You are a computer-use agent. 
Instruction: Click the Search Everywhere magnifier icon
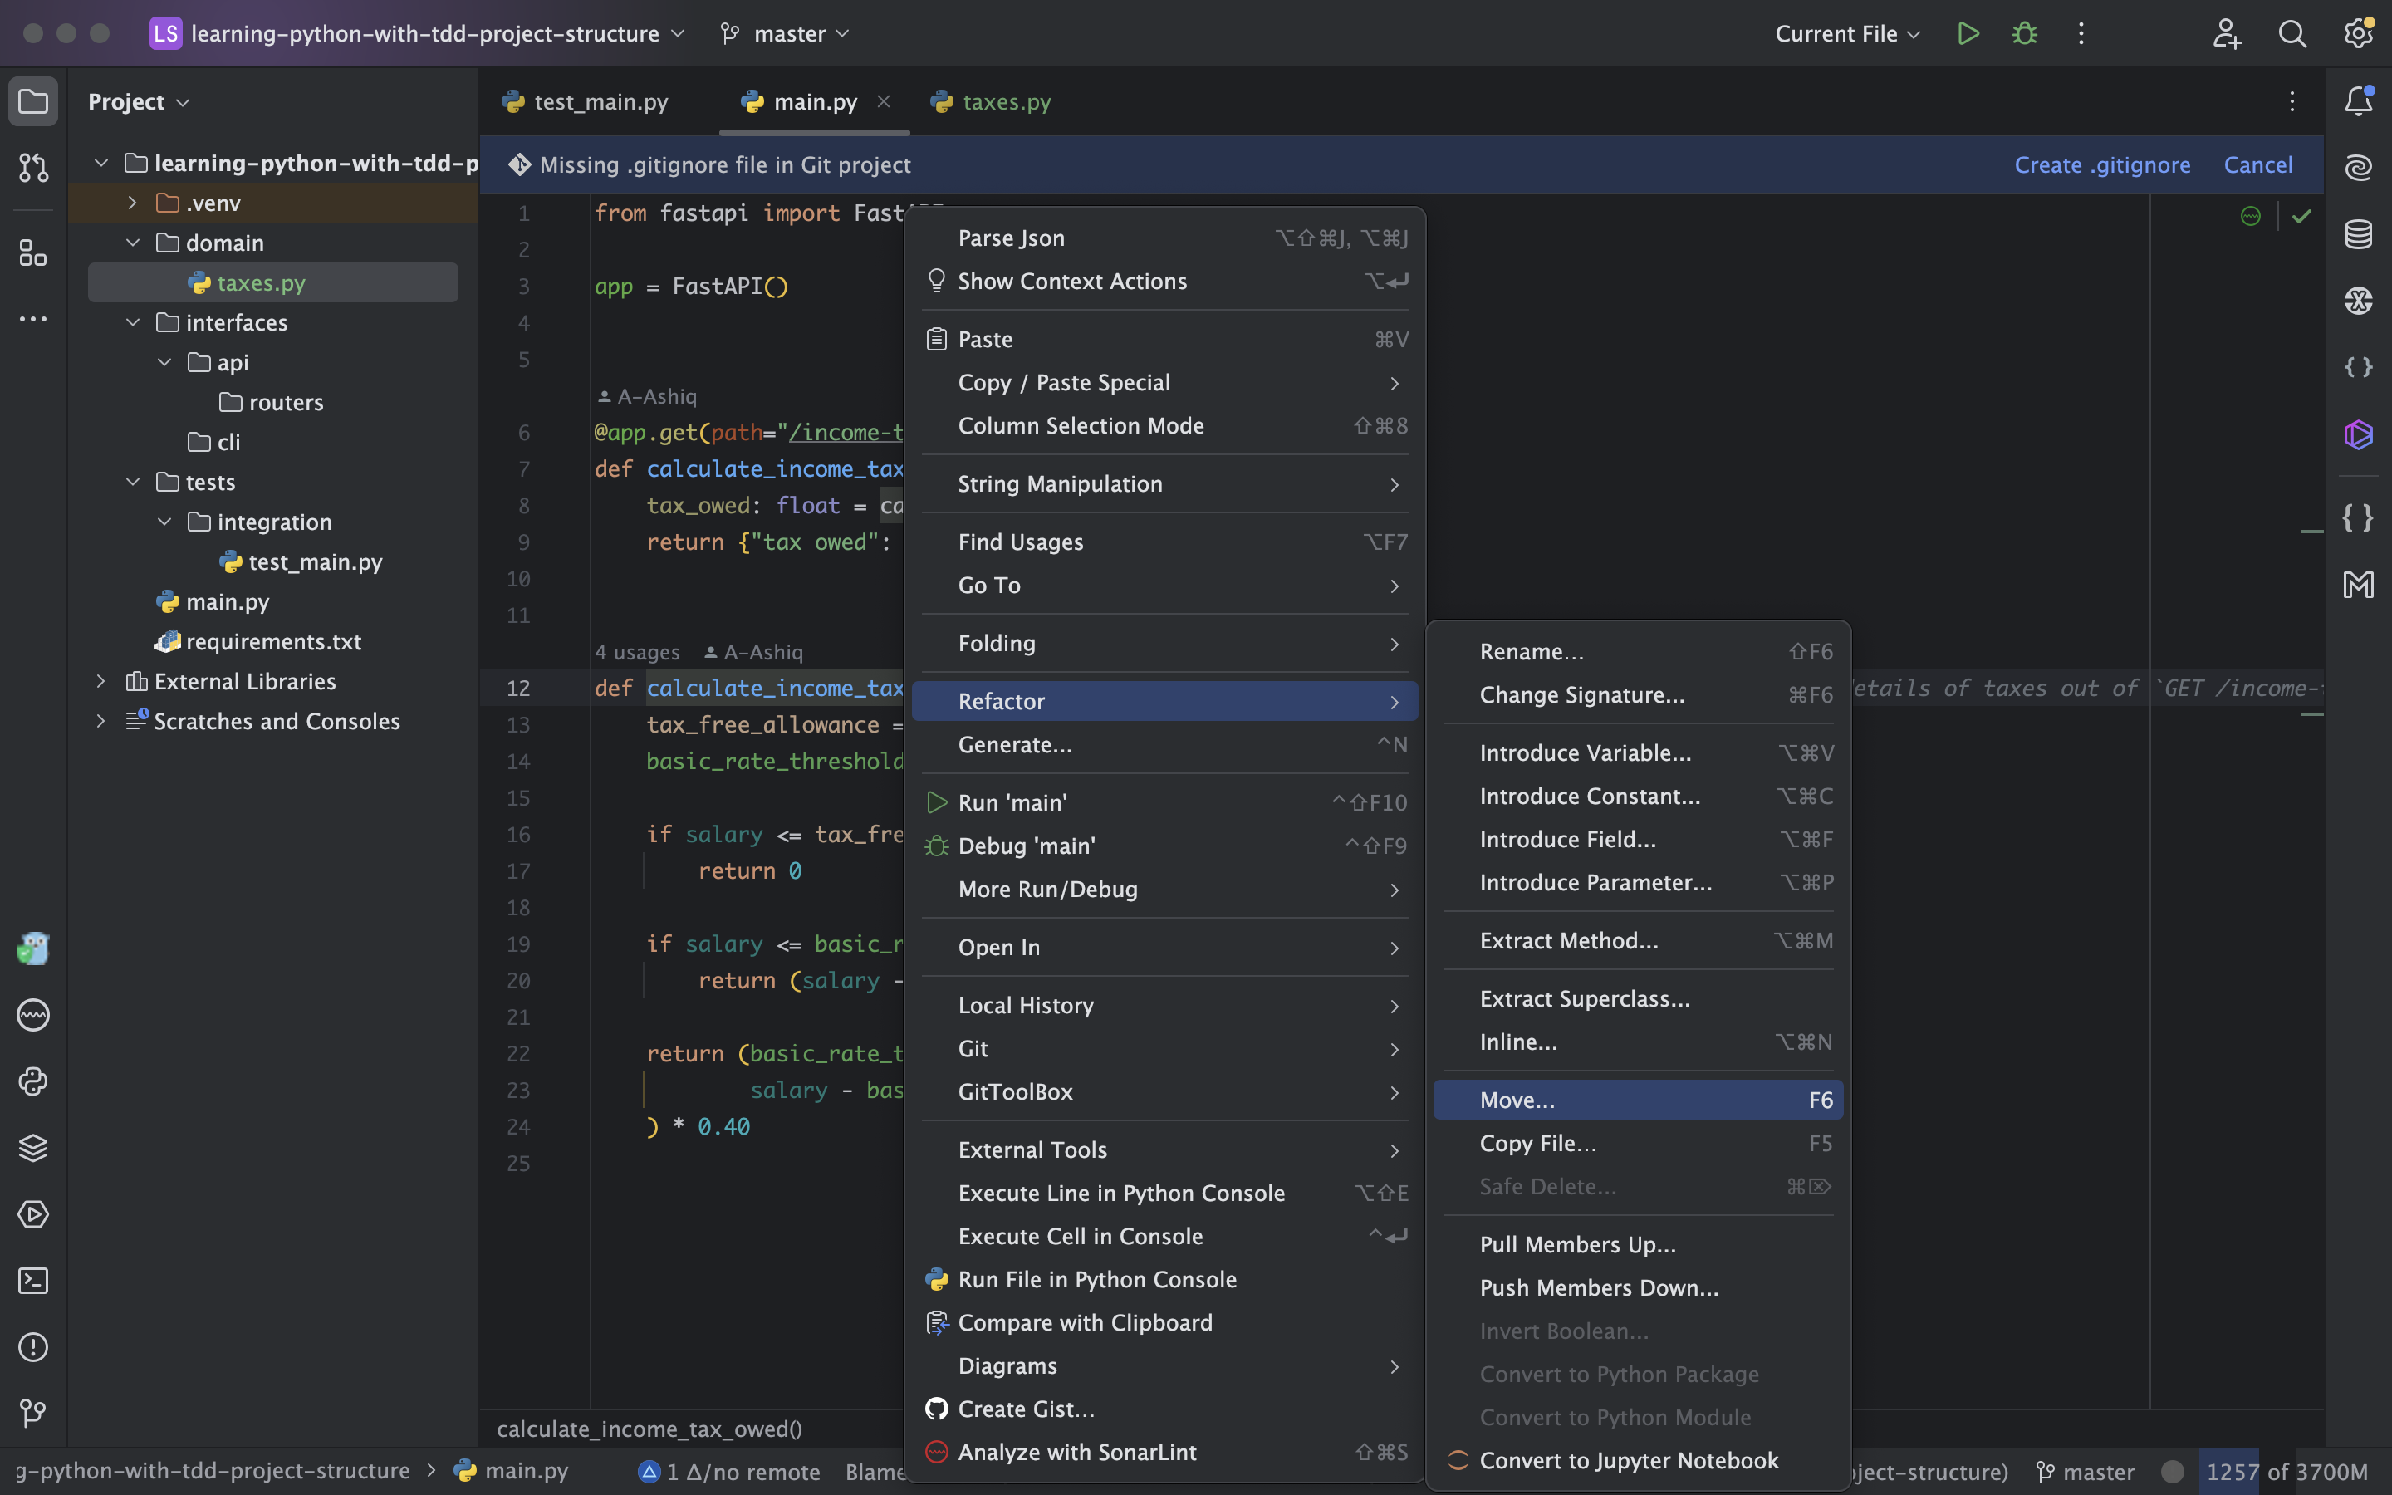click(2292, 33)
